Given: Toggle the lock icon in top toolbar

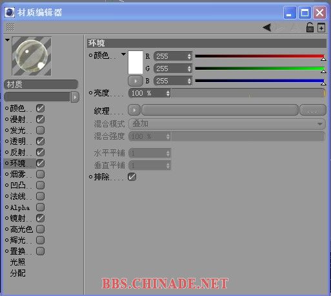Looking at the screenshot, I should 310,27.
